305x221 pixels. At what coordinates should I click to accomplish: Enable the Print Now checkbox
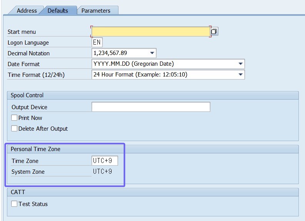[14, 118]
